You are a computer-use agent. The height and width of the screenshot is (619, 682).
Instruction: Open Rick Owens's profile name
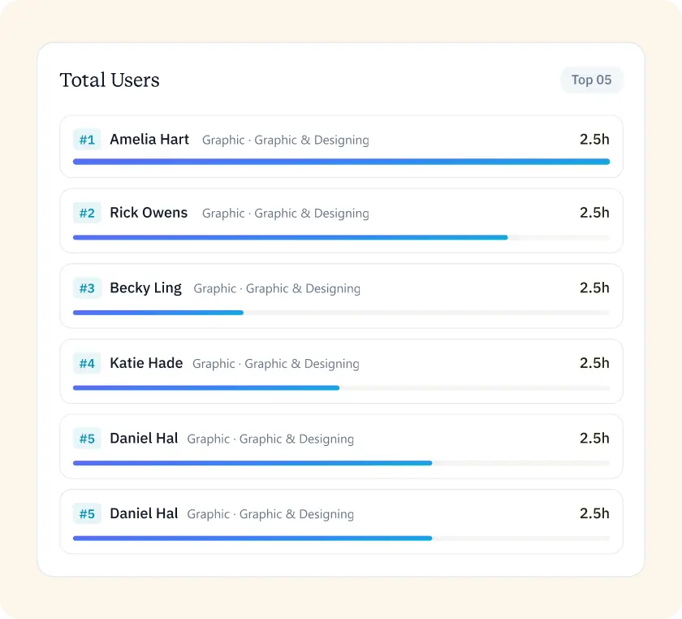[149, 212]
